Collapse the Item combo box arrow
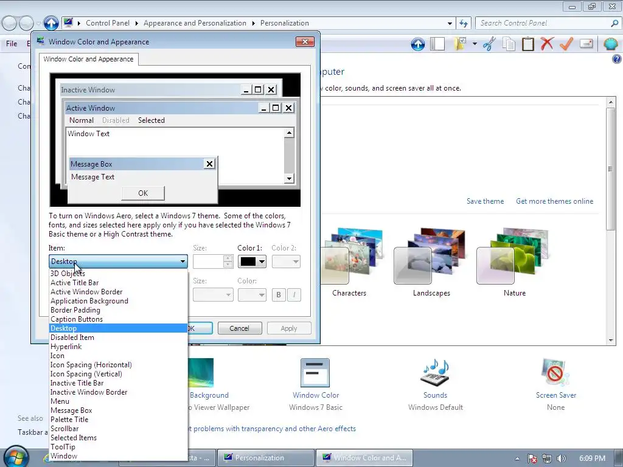 point(183,261)
